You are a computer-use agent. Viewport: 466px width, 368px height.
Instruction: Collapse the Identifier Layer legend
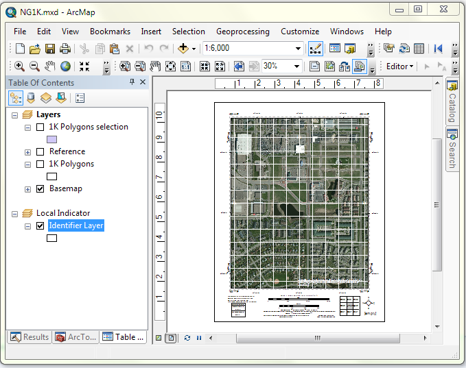pos(27,226)
